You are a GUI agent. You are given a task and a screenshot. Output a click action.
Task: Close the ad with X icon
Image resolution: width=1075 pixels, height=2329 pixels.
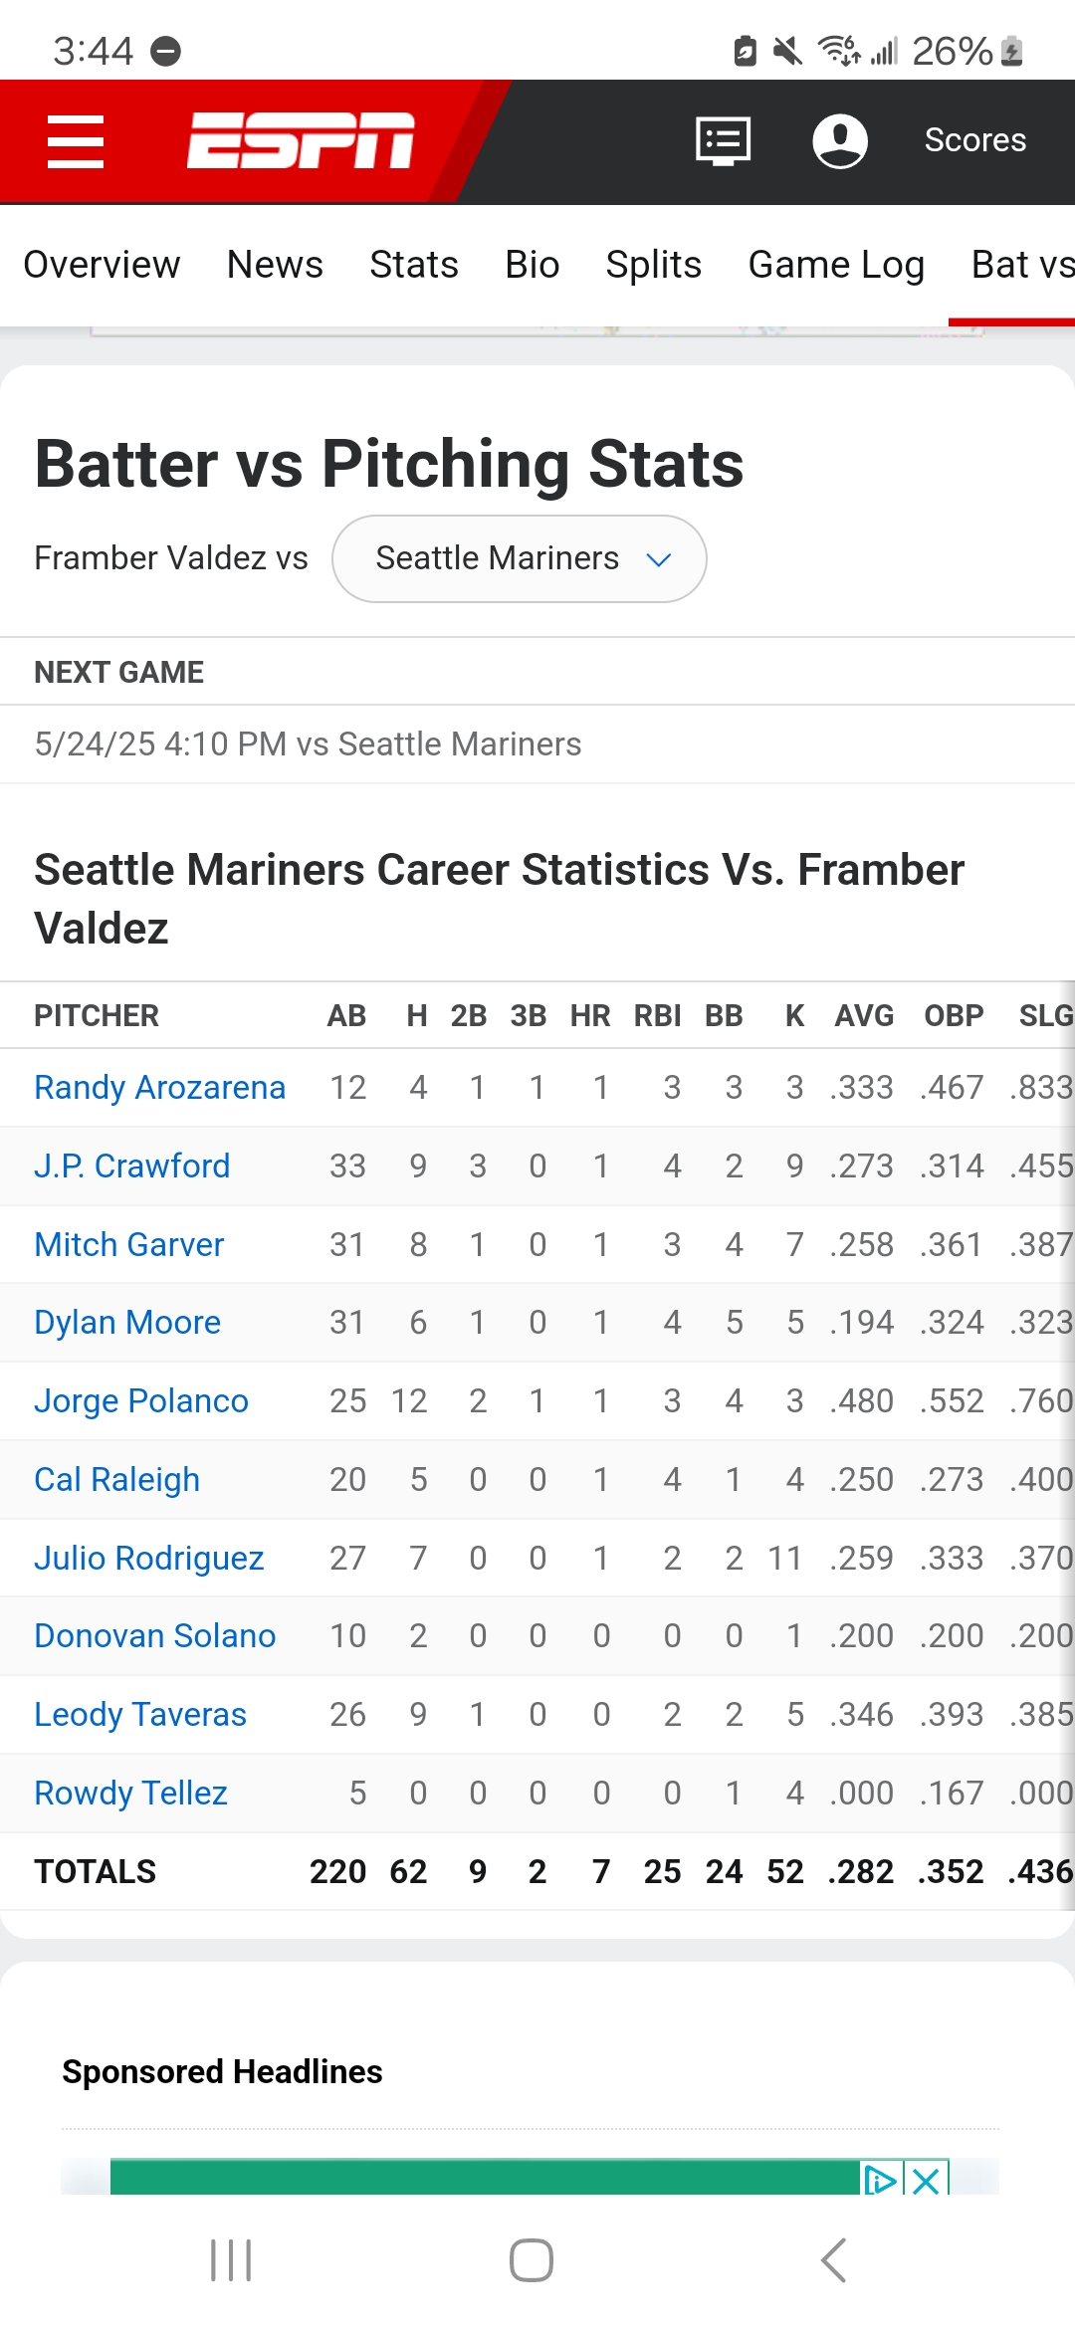tap(927, 2181)
